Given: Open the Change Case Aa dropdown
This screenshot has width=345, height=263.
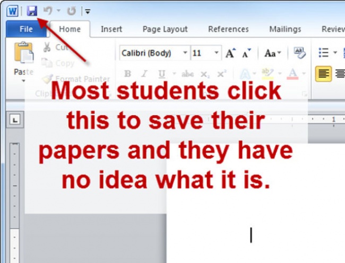Looking at the screenshot, I should tap(272, 53).
